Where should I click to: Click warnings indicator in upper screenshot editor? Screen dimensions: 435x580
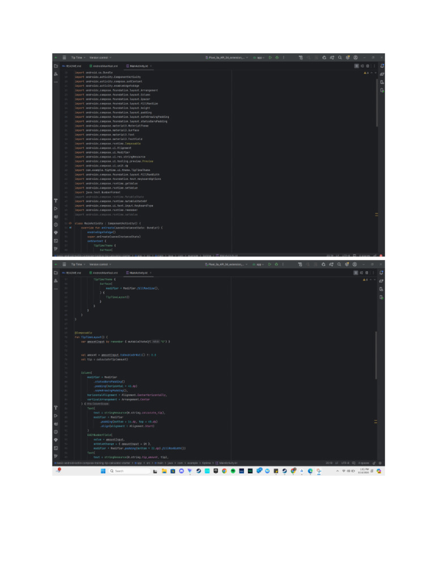366,73
